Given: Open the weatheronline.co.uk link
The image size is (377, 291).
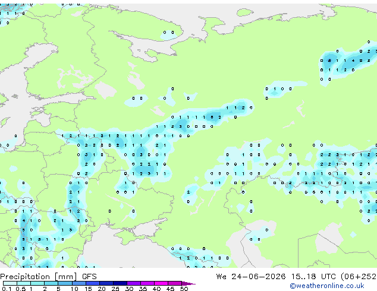Looking at the screenshot, I should [327, 286].
